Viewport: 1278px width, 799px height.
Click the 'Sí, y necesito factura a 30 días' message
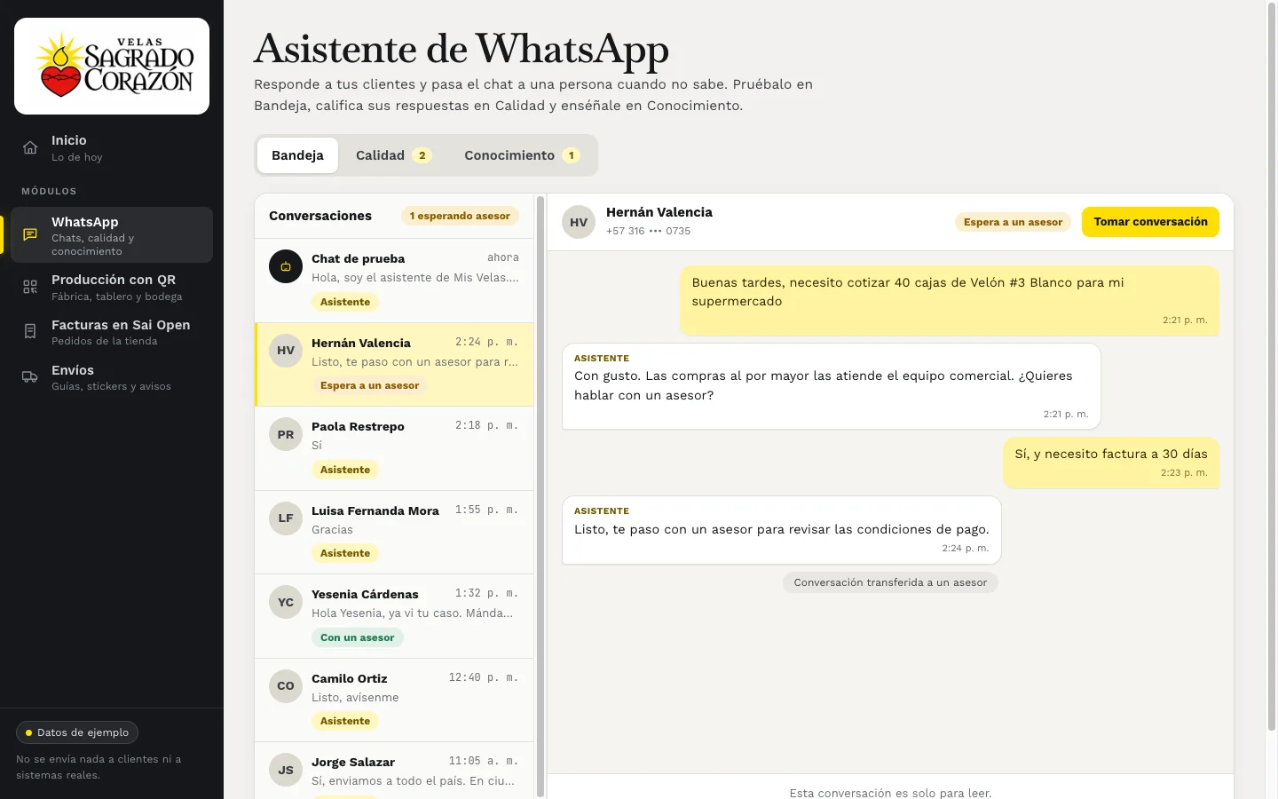pos(1111,463)
